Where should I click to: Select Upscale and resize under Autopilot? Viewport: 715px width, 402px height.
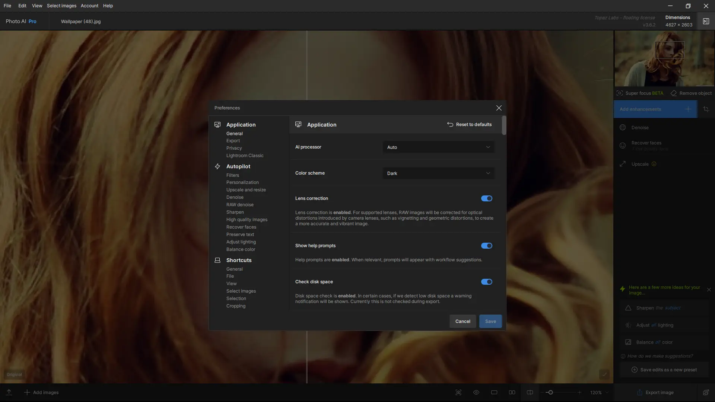coord(246,190)
